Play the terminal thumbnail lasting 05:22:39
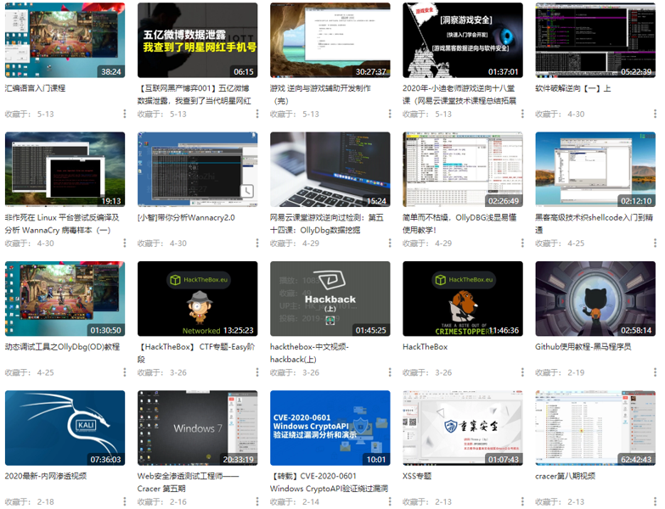The image size is (665, 509). [595, 40]
